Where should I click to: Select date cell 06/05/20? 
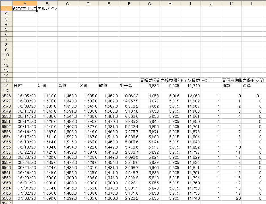tap(25, 96)
